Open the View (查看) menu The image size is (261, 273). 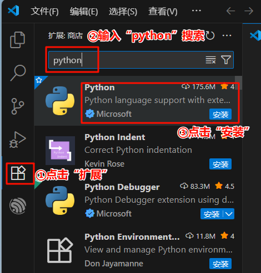[x=163, y=12]
